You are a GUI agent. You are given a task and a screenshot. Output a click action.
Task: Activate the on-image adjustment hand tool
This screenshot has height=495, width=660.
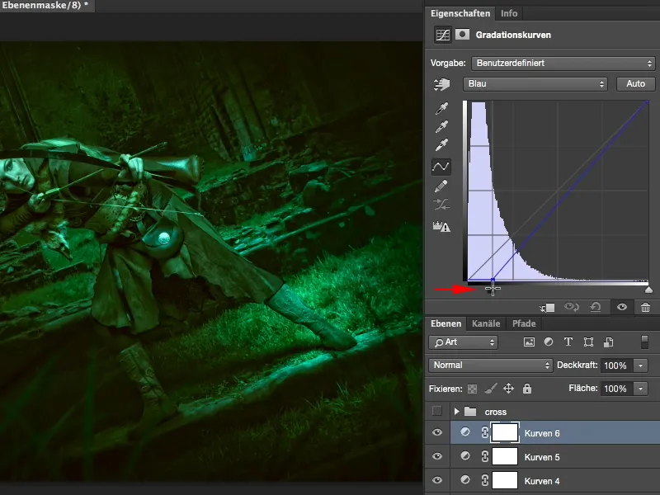pos(441,84)
